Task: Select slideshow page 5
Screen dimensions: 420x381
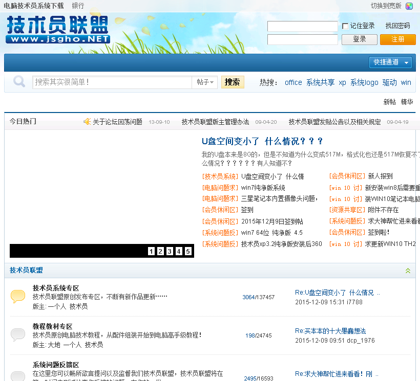Action: (x=188, y=251)
